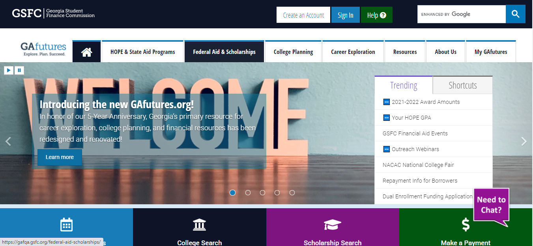
Task: Open the College Planning menu
Action: pyautogui.click(x=293, y=52)
